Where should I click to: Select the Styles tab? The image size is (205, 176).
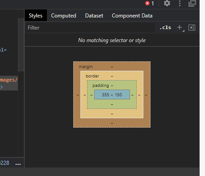point(36,16)
